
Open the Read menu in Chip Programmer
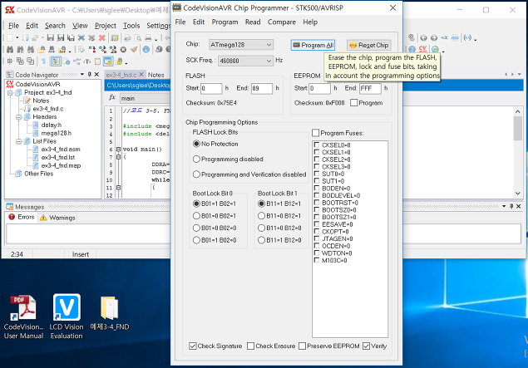(x=253, y=22)
